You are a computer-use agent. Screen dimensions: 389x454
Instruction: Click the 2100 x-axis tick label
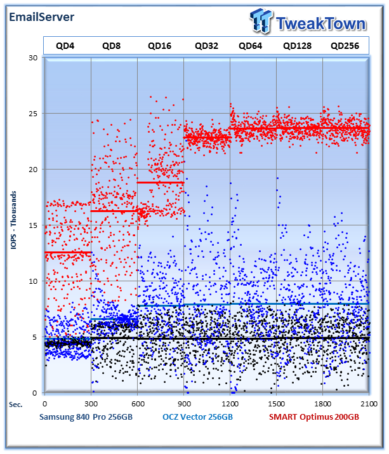(x=369, y=404)
